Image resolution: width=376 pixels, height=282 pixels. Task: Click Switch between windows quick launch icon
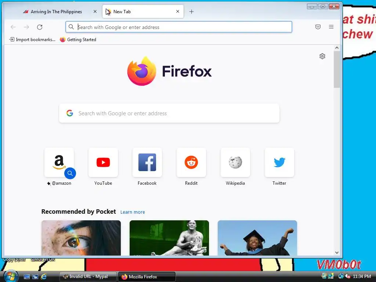(x=35, y=277)
